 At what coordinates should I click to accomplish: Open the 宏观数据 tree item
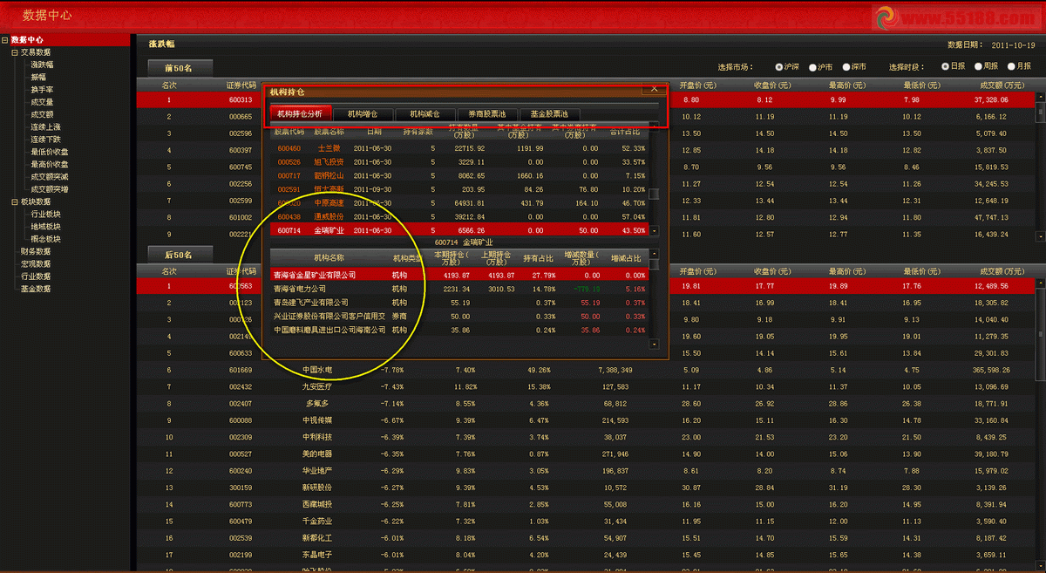coord(36,263)
